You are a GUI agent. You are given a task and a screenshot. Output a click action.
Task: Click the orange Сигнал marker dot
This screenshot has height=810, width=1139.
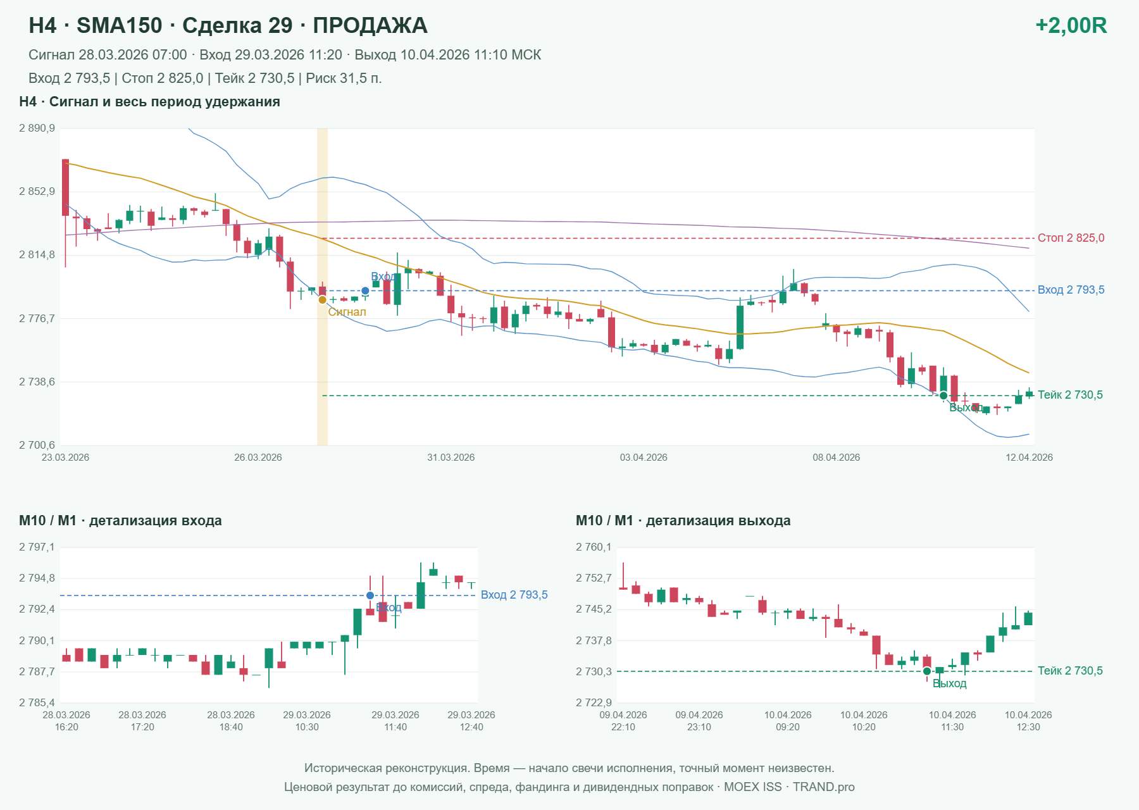[x=322, y=300]
